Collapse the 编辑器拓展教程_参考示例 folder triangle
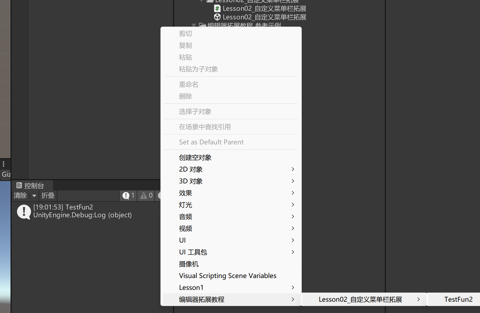480x313 pixels. click(x=194, y=26)
